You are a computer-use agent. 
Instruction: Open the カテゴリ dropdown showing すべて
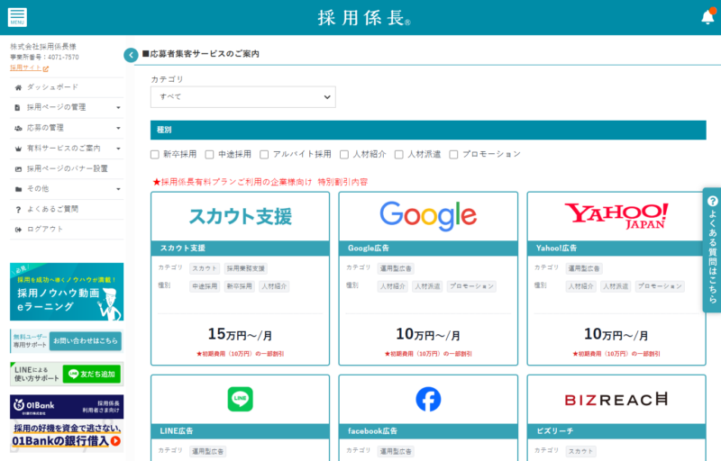tap(243, 96)
